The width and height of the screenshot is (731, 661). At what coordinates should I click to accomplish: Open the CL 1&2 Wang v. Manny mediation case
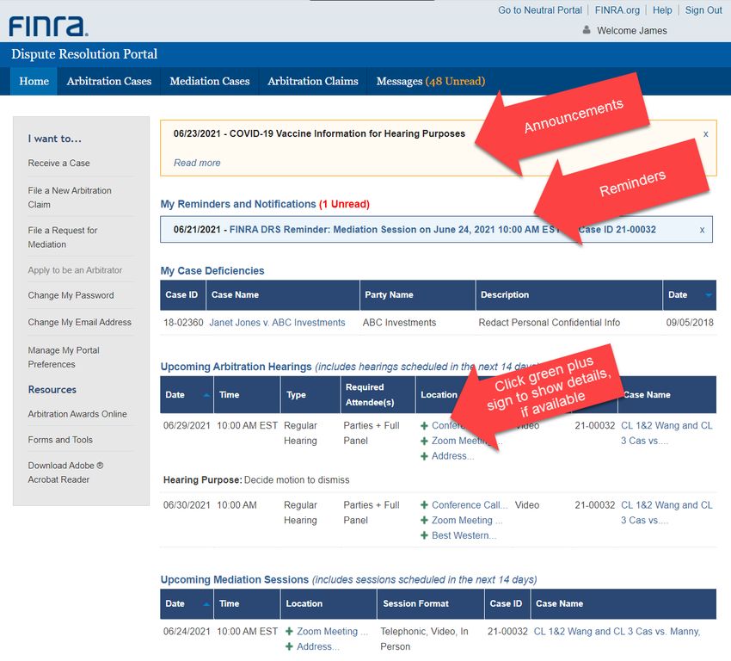tap(617, 632)
